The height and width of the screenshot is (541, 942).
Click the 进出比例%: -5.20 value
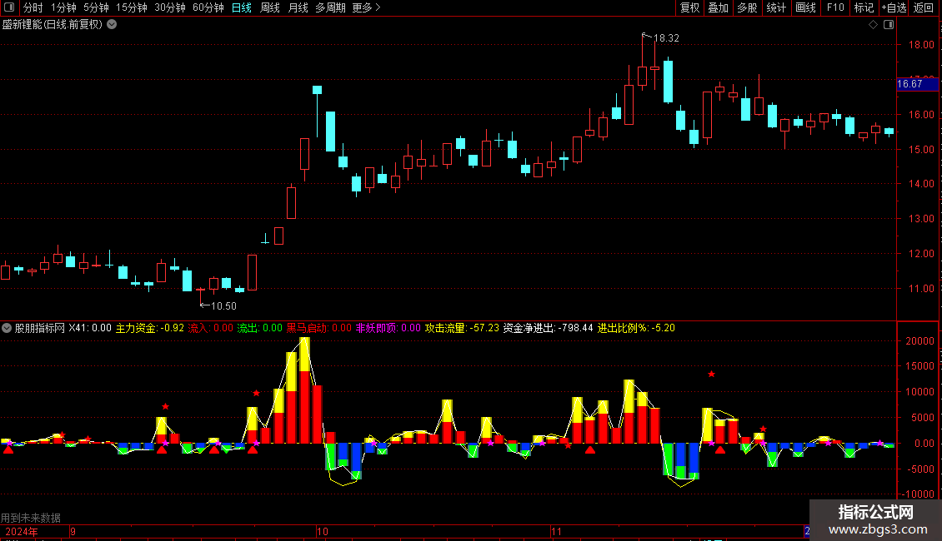point(636,328)
